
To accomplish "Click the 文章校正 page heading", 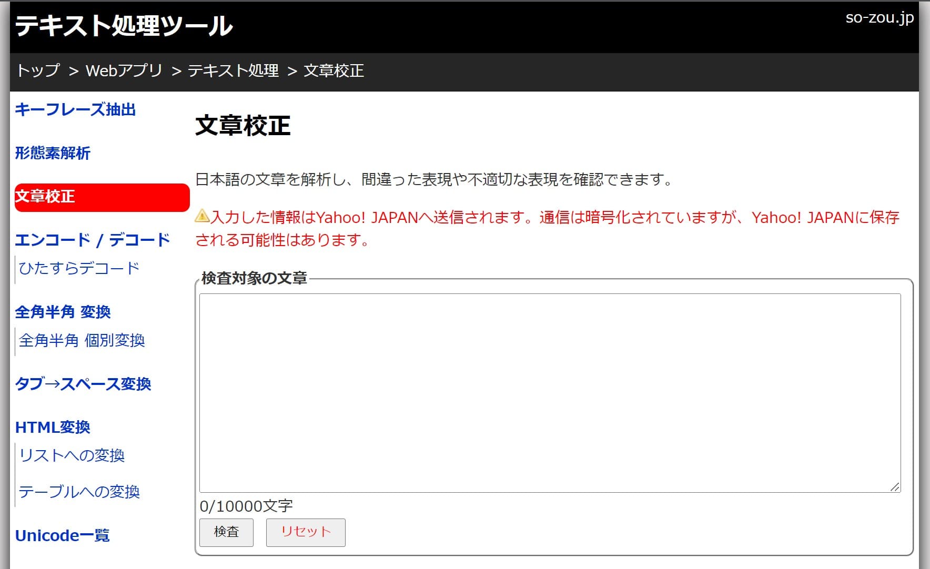I will (x=242, y=126).
